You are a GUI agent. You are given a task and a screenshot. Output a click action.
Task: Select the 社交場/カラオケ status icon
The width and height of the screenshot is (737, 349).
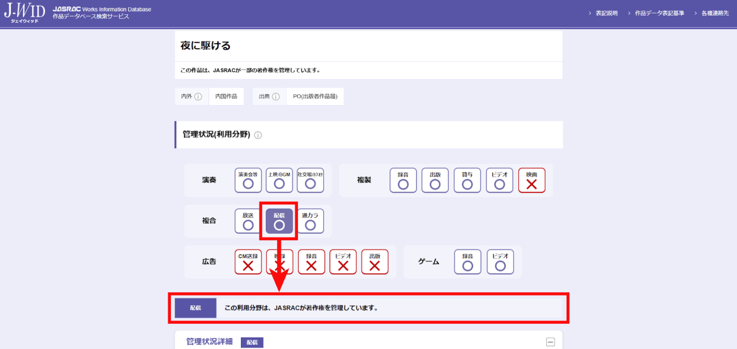[x=310, y=180]
